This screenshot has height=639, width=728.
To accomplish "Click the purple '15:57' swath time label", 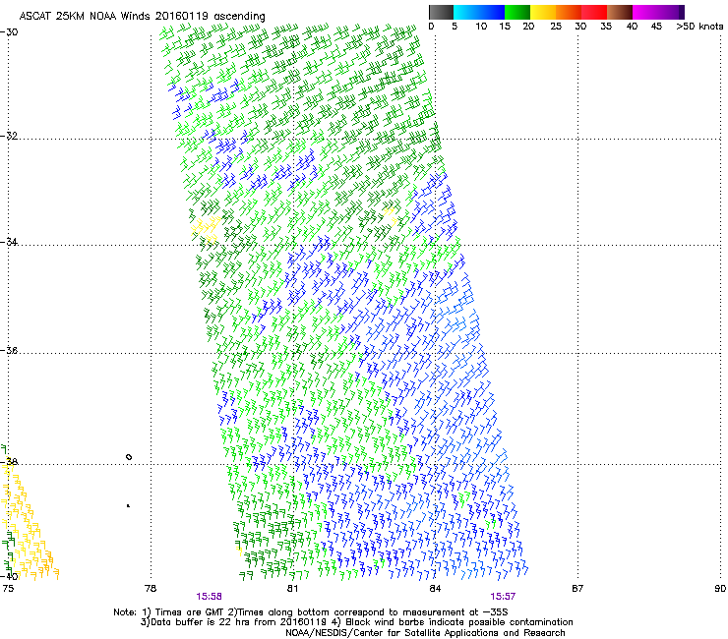I will (x=503, y=597).
